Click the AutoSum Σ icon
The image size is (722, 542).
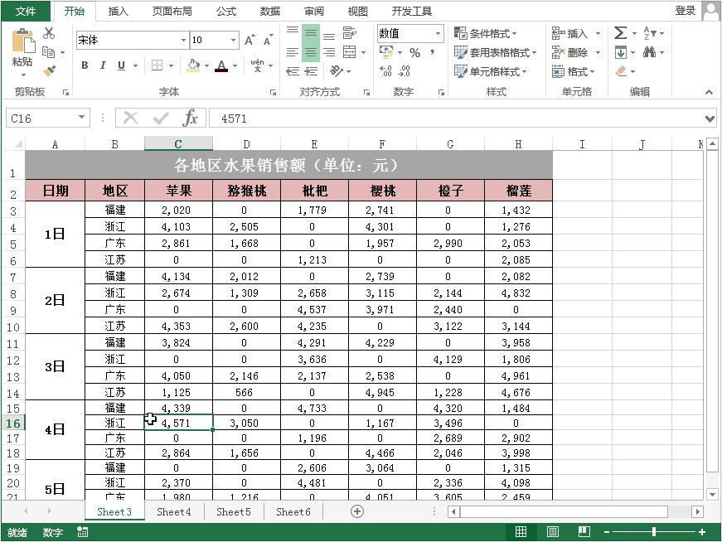[621, 32]
